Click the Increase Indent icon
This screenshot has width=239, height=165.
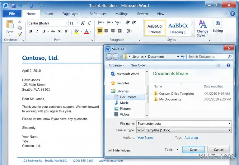[134, 22]
